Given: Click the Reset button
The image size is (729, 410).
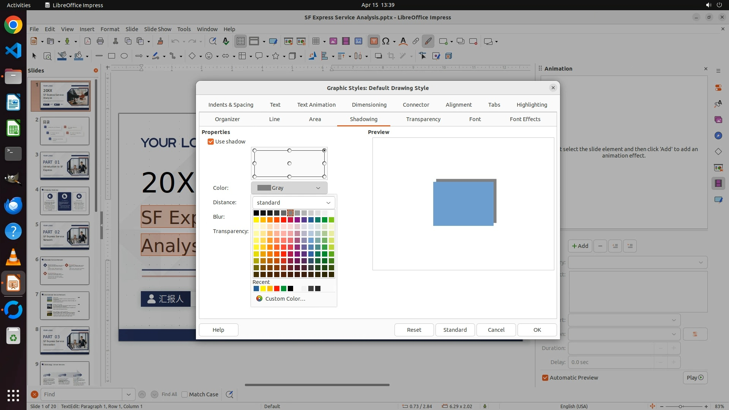Looking at the screenshot, I should click(414, 330).
